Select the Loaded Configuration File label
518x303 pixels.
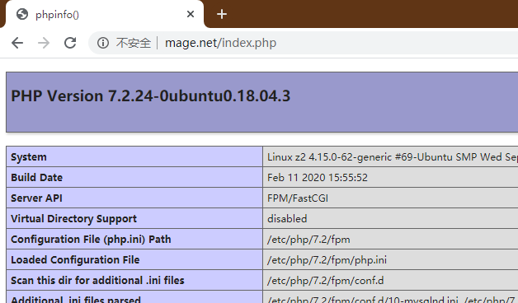coord(75,260)
